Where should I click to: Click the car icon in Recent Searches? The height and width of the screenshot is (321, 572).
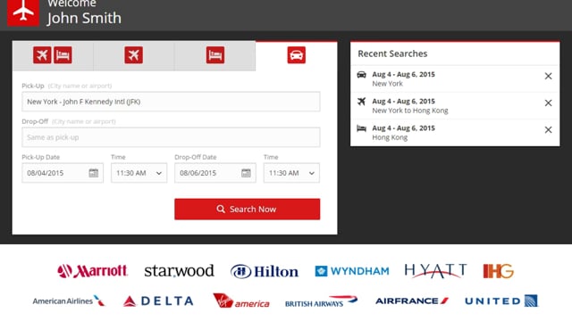(x=361, y=75)
